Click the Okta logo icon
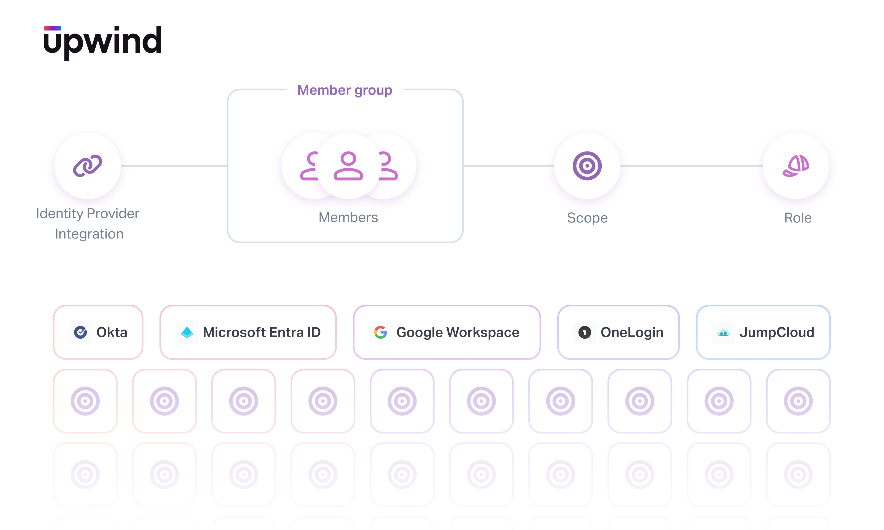This screenshot has width=884, height=530. coord(80,332)
